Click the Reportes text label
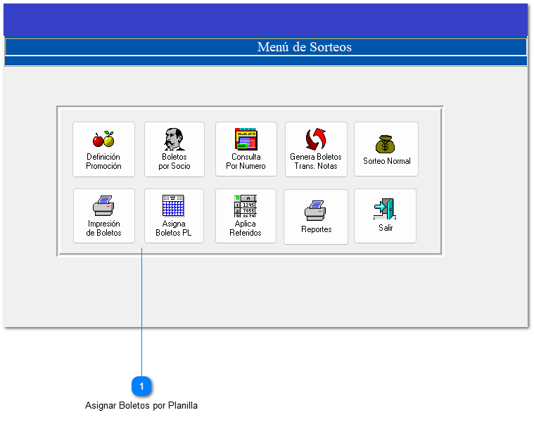Screen dimensions: 534x422 316,229
